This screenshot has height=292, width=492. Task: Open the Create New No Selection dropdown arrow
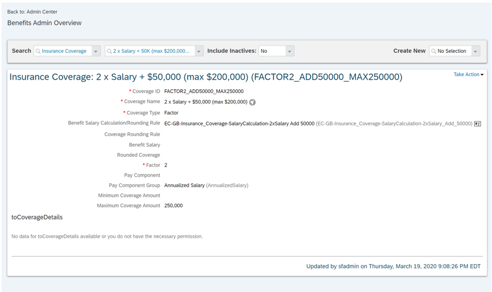(476, 51)
